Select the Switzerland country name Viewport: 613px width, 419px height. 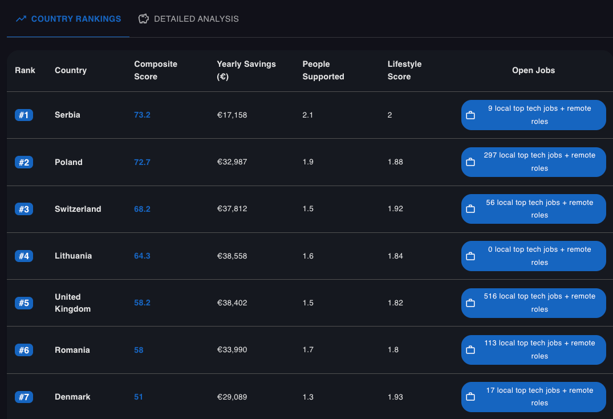coord(78,209)
